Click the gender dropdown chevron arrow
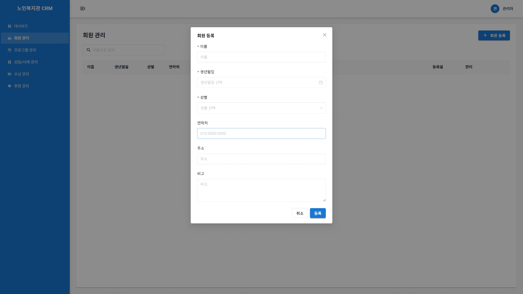The image size is (523, 294). [x=321, y=108]
